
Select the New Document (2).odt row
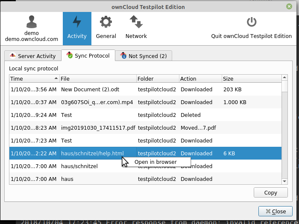point(145,89)
